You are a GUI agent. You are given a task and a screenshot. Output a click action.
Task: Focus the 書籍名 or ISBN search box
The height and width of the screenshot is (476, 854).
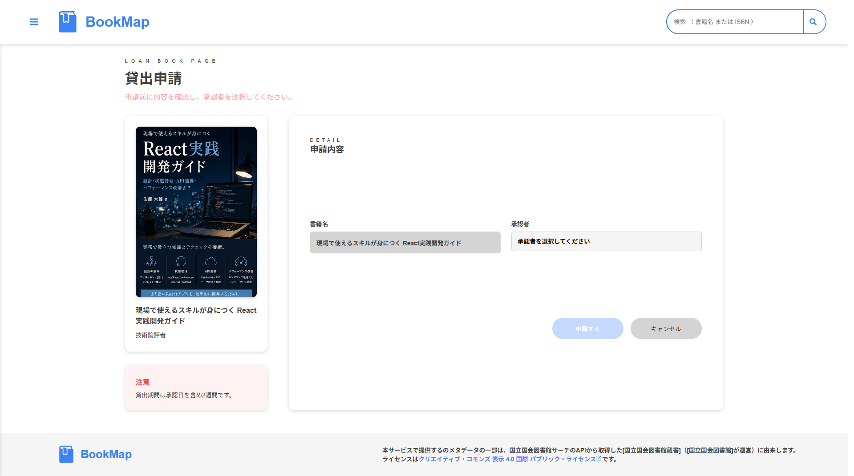coord(735,22)
